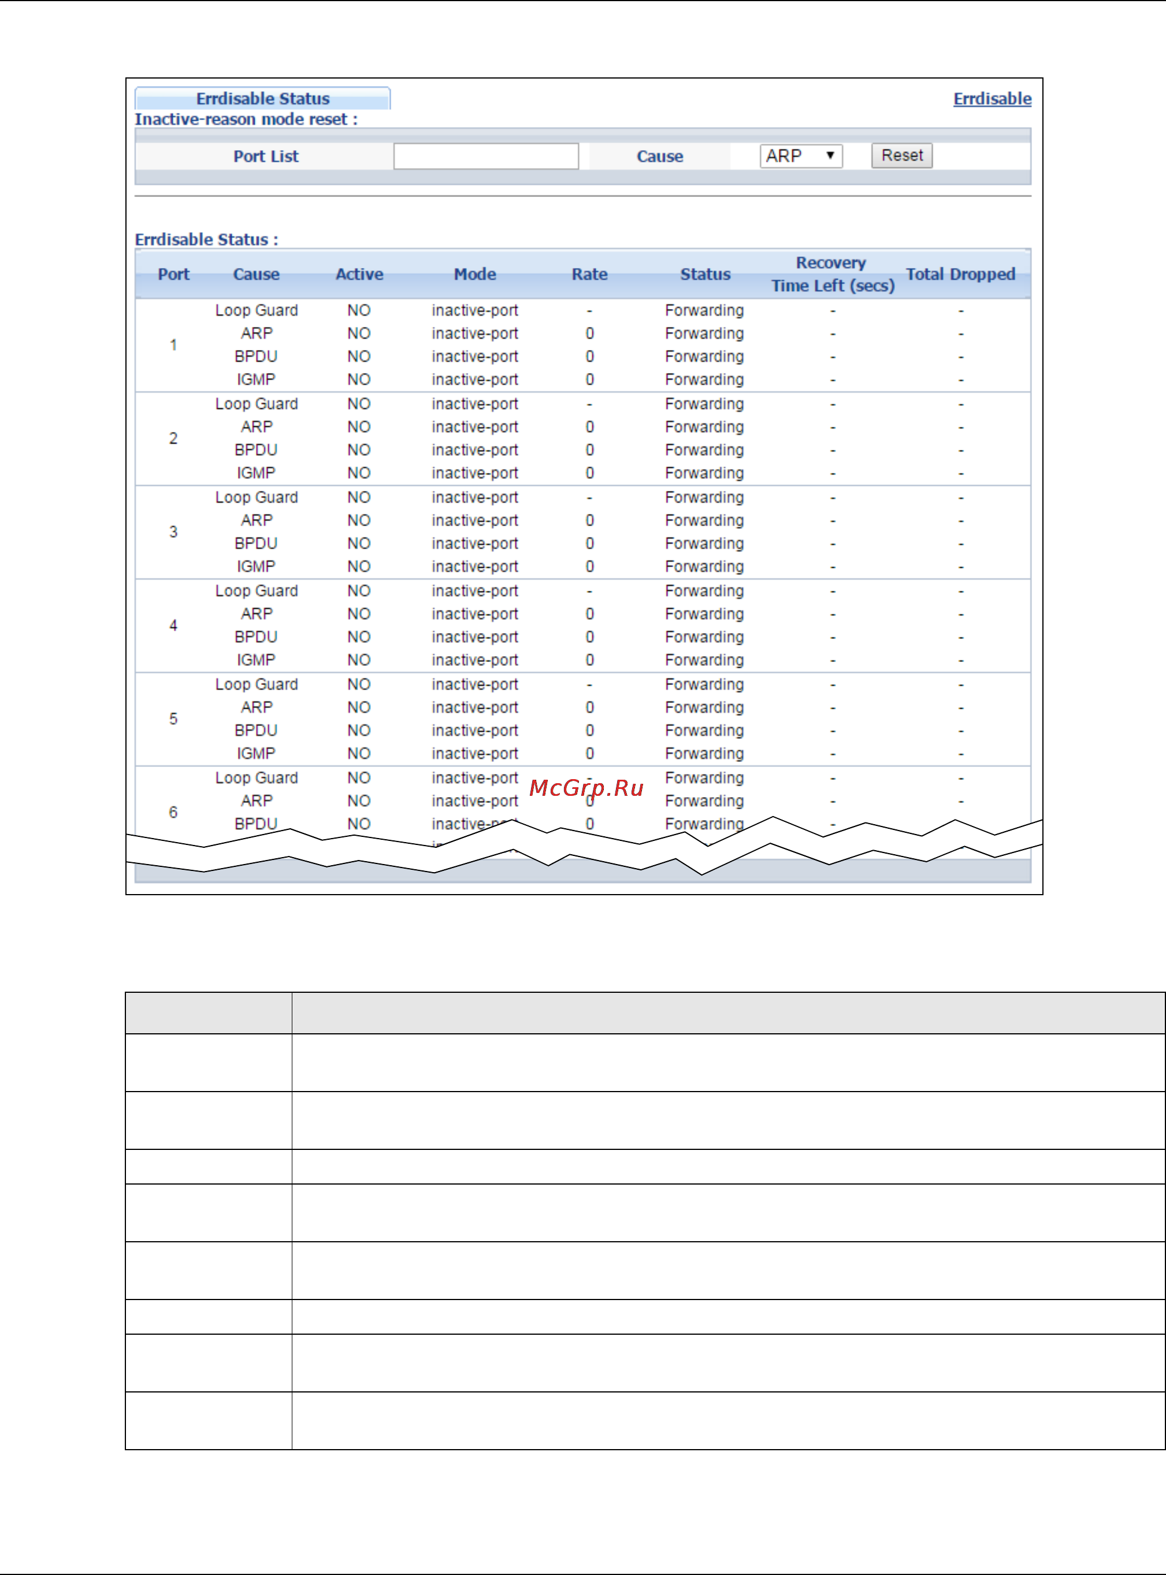Open the Errdisable link

pyautogui.click(x=992, y=99)
